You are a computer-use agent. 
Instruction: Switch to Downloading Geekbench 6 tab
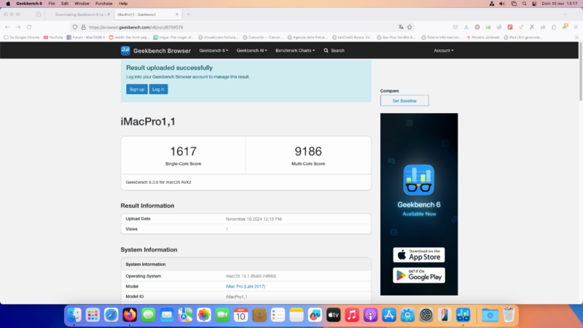[x=79, y=15]
